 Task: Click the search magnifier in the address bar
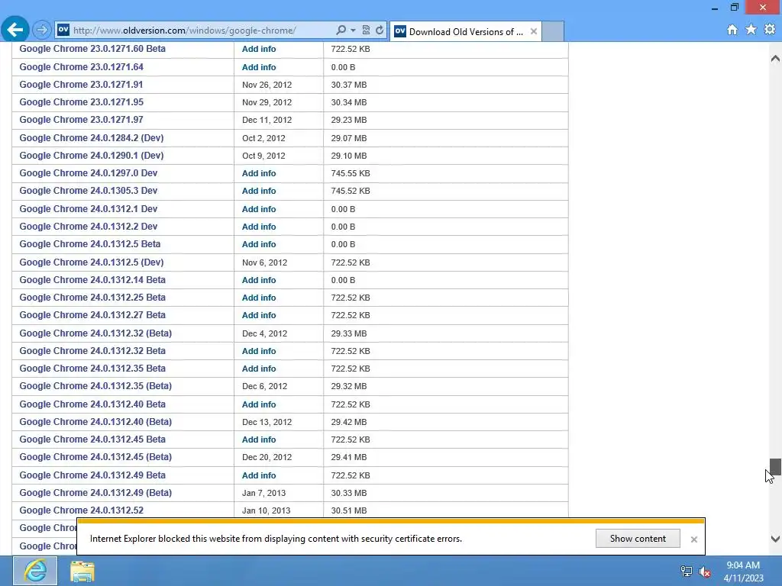point(341,30)
